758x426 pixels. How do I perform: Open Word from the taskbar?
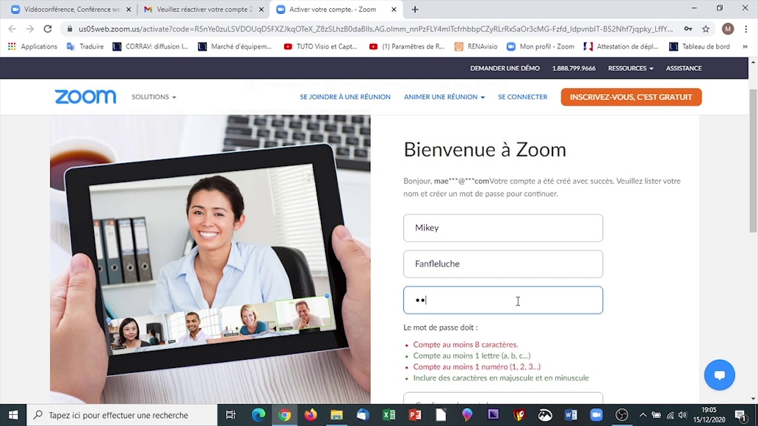click(571, 415)
